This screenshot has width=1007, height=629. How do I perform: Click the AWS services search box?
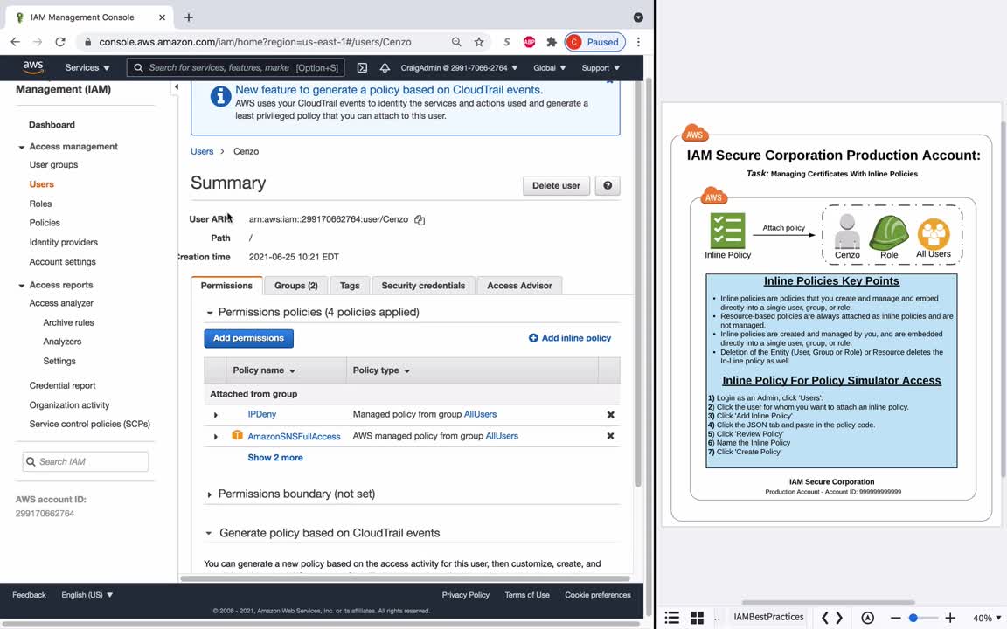point(236,67)
